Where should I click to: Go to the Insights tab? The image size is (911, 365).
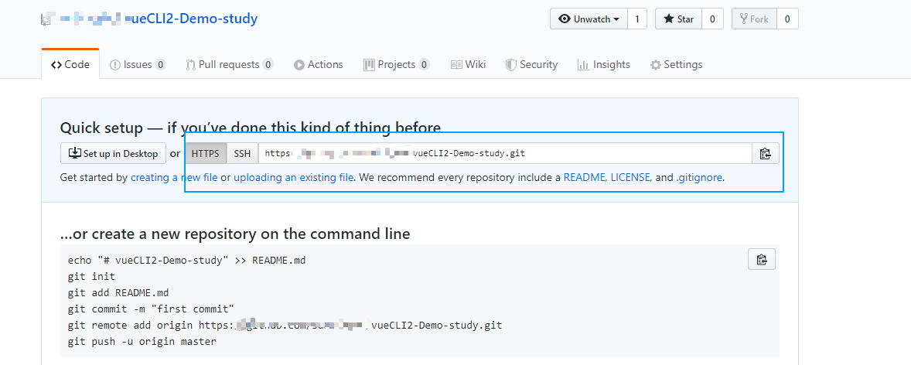tap(603, 65)
